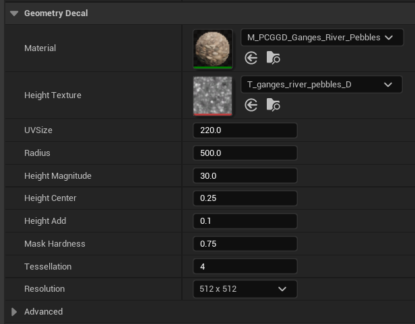Click the Tessellation value field

pos(245,267)
